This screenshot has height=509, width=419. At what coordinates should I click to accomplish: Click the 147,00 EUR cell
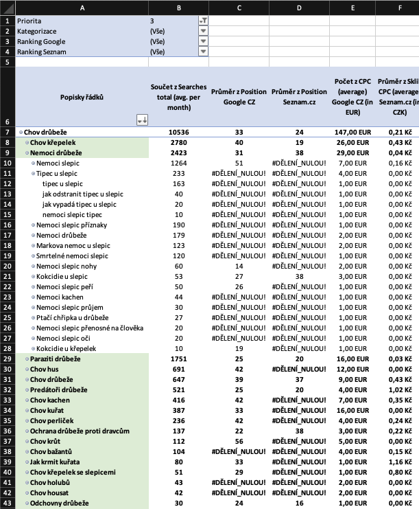[x=352, y=132]
